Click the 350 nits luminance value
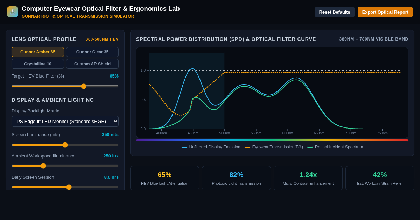 pyautogui.click(x=110, y=135)
